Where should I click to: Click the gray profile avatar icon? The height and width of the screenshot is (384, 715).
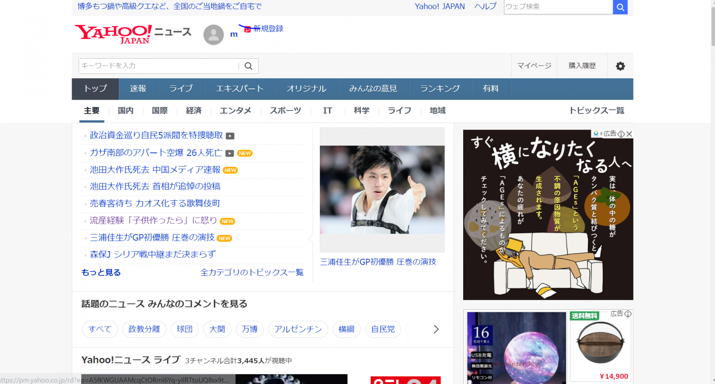213,34
